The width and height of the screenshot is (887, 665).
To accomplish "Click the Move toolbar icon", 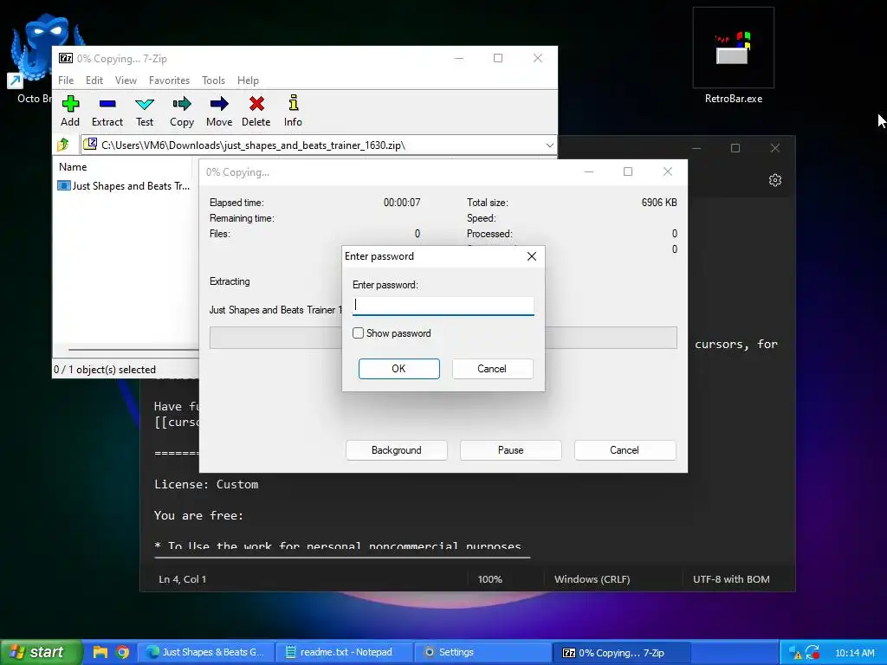I will coord(219,111).
